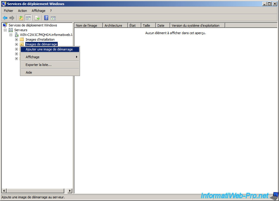The image size is (279, 201).
Task: Click the Export list toolbar icon
Action: [x=37, y=18]
